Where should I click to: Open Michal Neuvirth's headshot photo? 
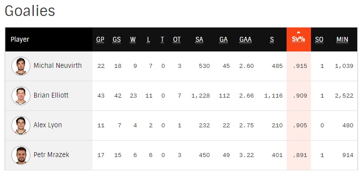pyautogui.click(x=21, y=66)
